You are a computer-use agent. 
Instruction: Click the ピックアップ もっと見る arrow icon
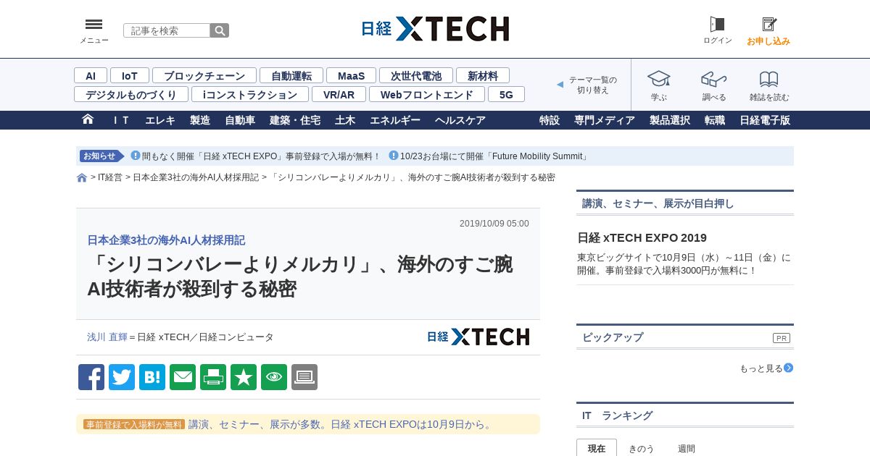[x=789, y=368]
